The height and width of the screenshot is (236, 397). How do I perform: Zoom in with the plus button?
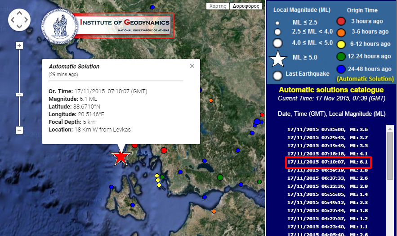19,45
